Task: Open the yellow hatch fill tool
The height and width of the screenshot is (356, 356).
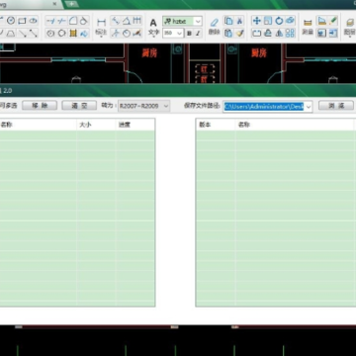Action: (73, 34)
